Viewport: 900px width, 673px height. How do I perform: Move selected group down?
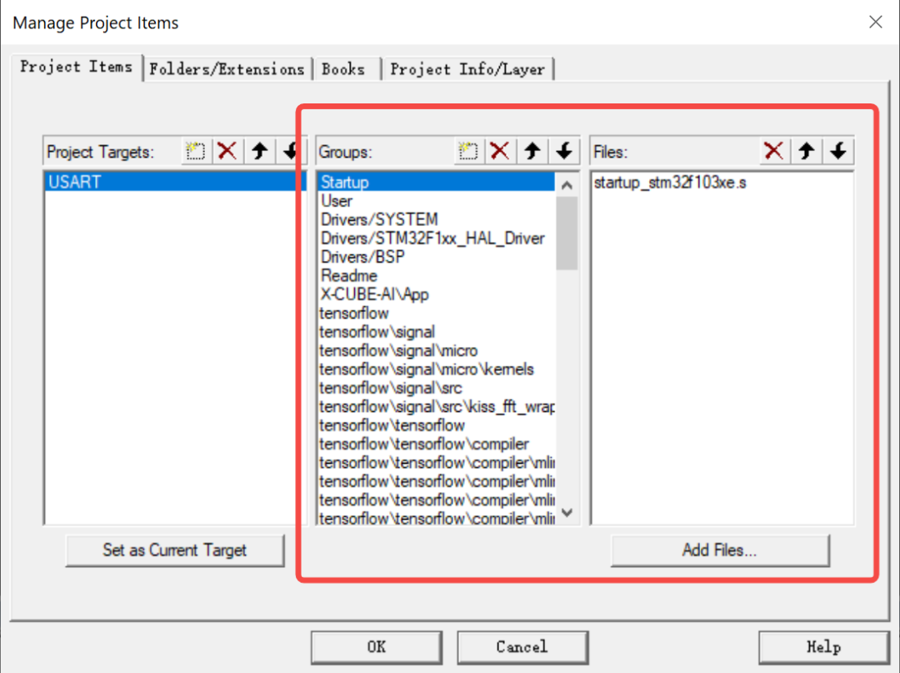click(564, 152)
